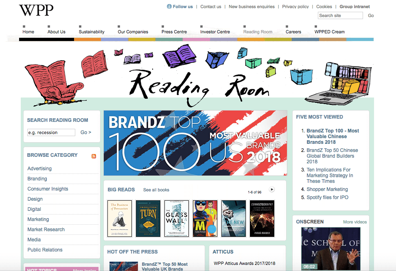Click More videos link

pyautogui.click(x=355, y=222)
